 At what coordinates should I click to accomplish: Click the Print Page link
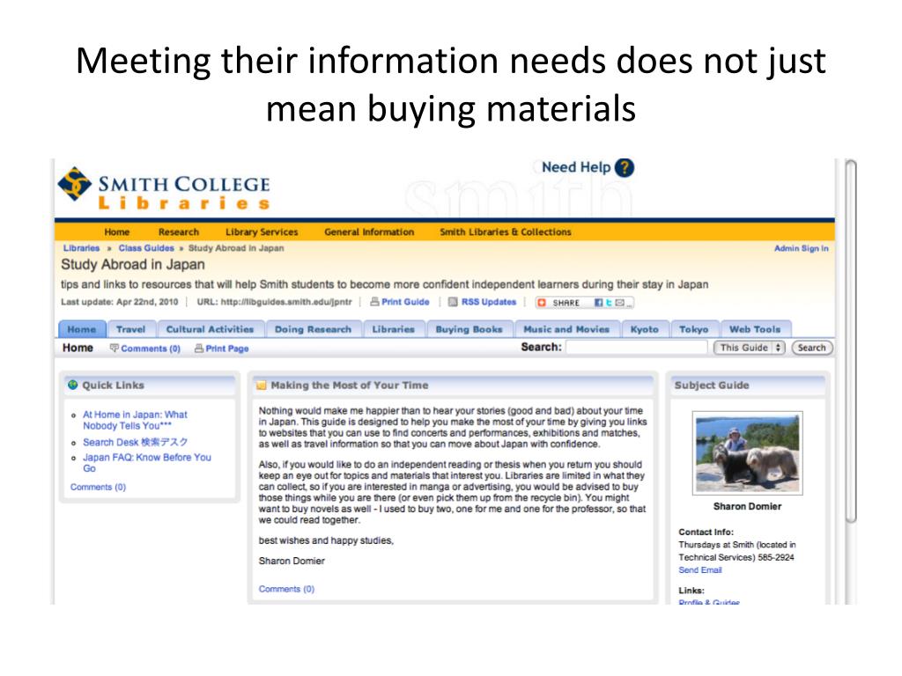[227, 349]
